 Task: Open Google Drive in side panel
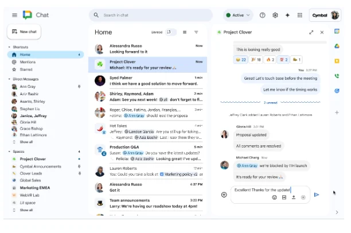[337, 46]
